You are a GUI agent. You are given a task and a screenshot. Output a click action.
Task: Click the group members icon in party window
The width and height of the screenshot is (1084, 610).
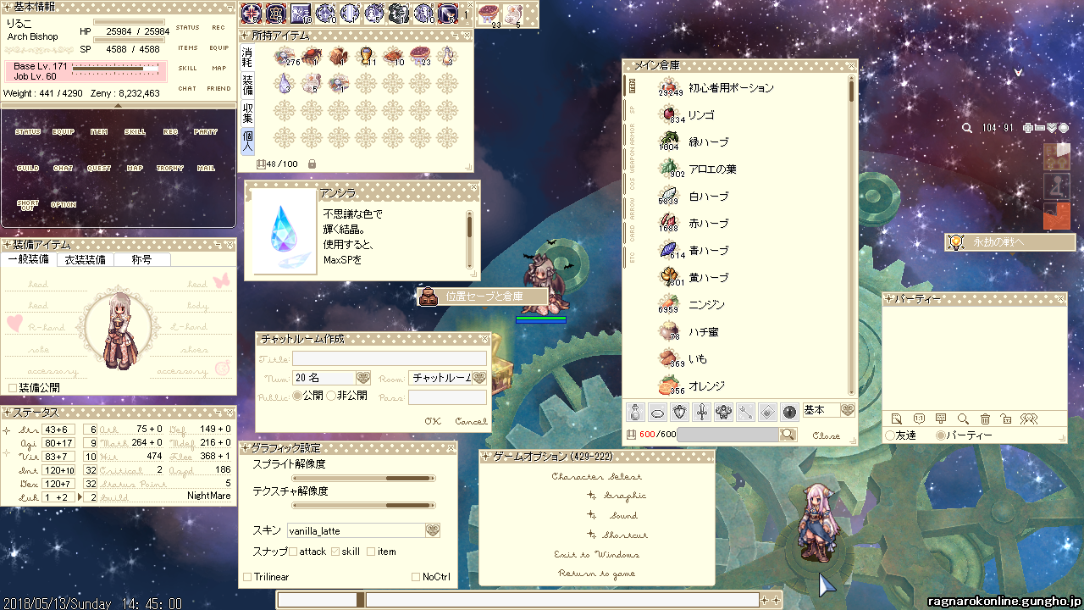pyautogui.click(x=1029, y=419)
